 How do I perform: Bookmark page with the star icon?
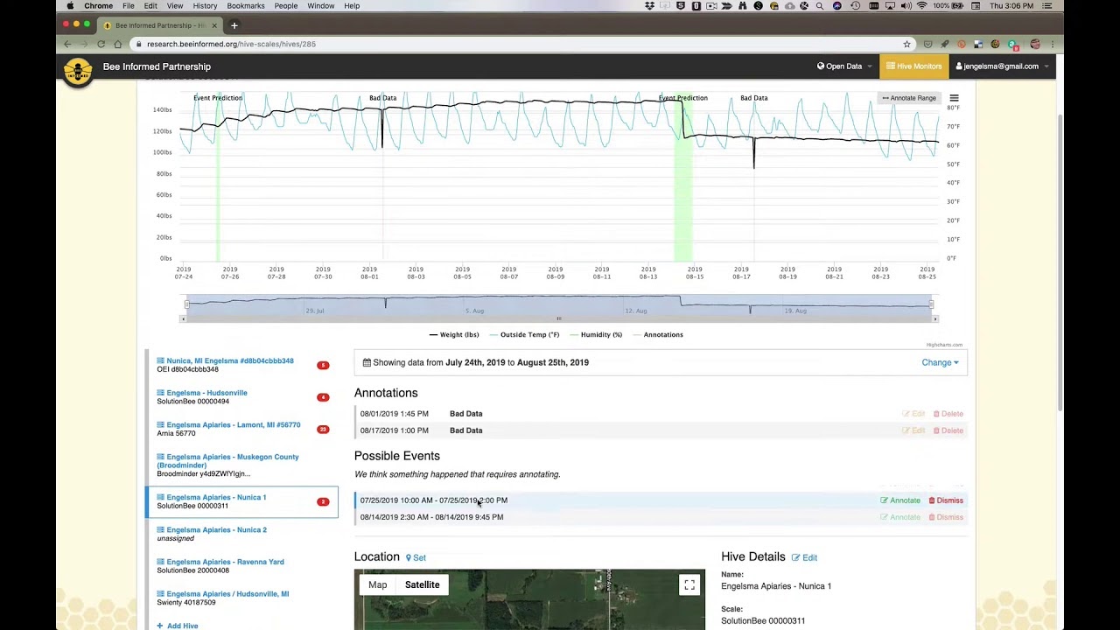[906, 44]
